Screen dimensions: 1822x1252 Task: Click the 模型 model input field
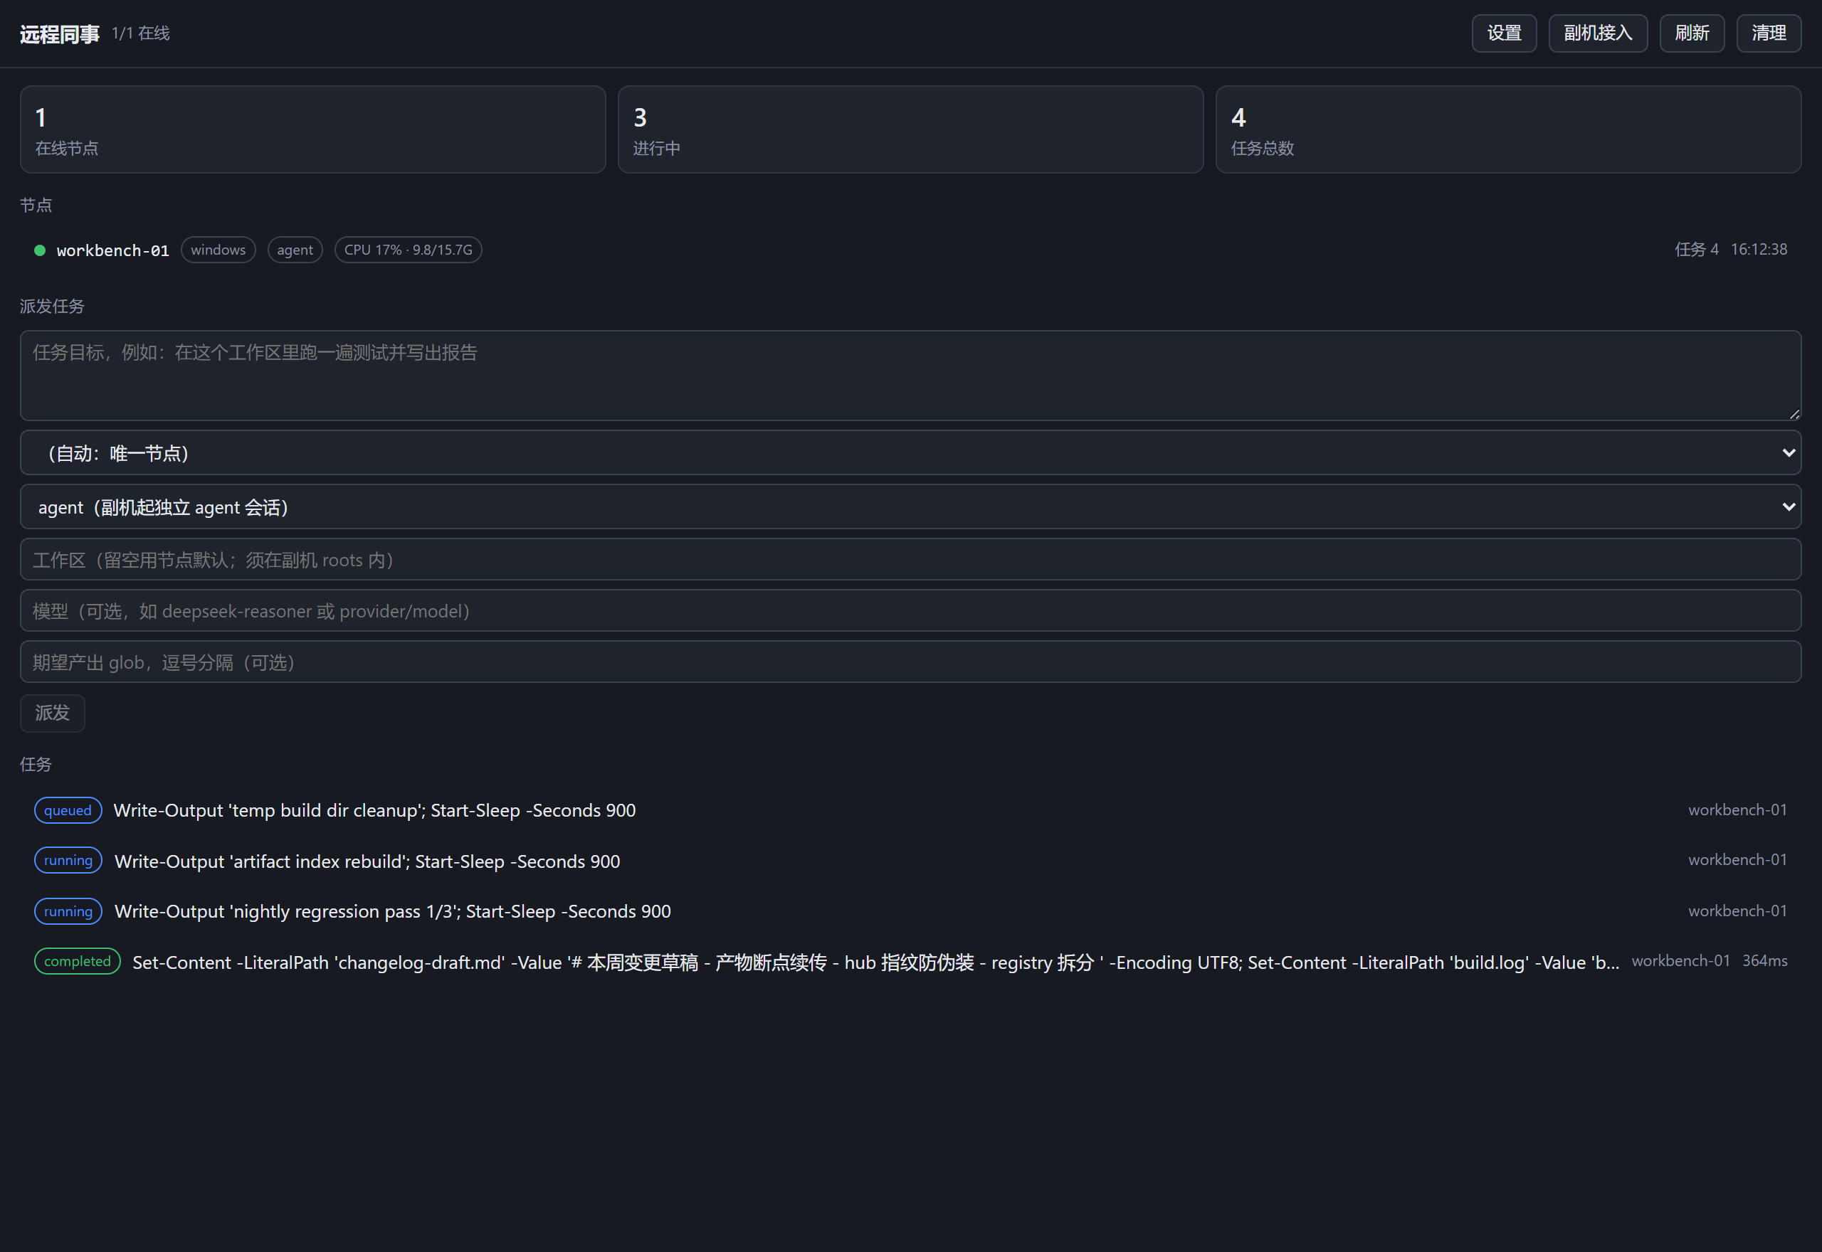click(910, 610)
